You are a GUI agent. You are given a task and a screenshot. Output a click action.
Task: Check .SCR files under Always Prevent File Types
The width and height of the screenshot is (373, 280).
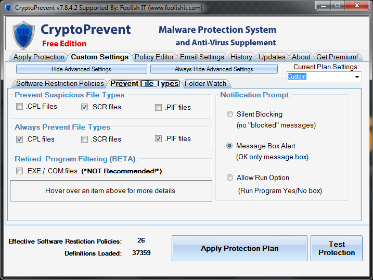84,139
